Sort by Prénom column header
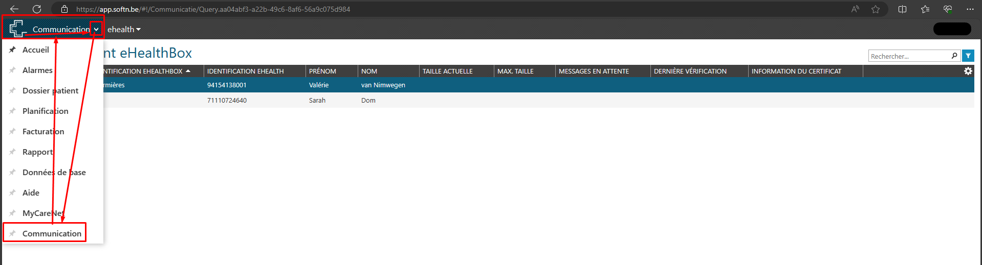Viewport: 982px width, 265px height. [322, 71]
